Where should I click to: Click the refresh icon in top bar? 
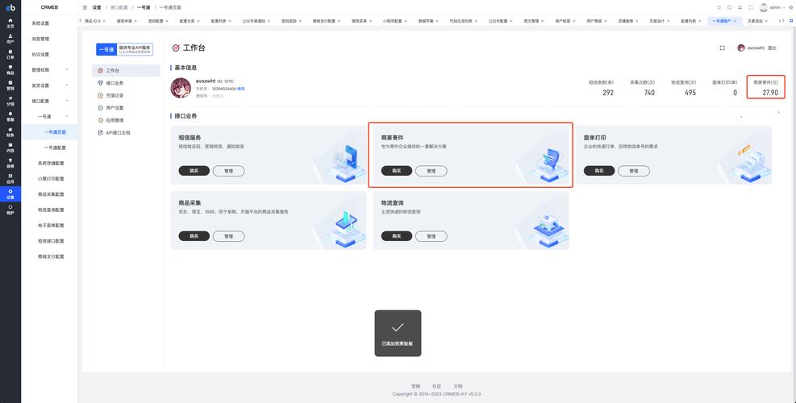pos(719,7)
